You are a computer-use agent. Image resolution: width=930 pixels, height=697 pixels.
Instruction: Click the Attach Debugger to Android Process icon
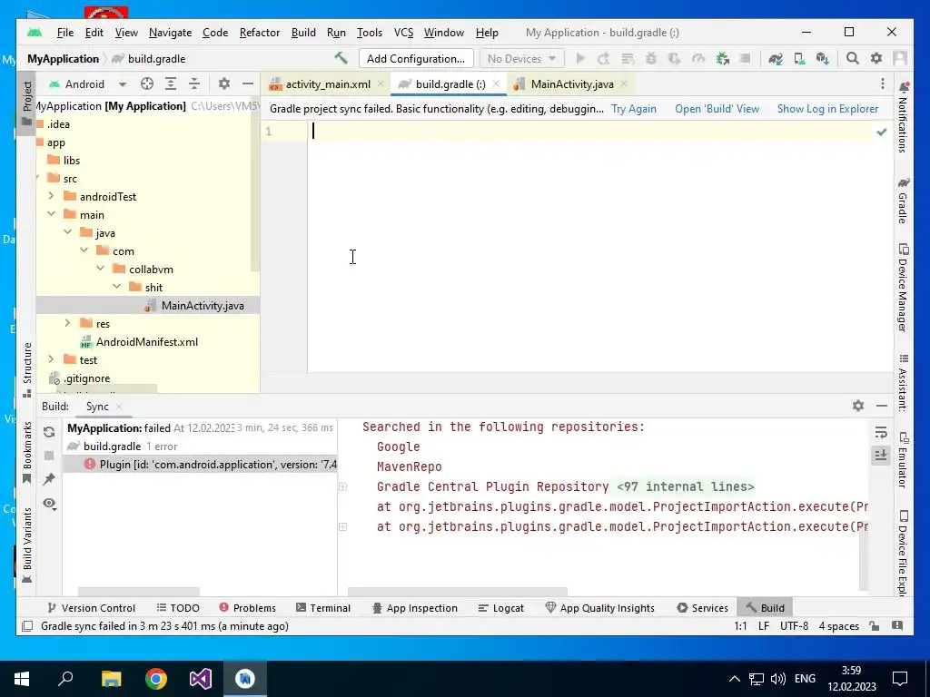pos(722,58)
